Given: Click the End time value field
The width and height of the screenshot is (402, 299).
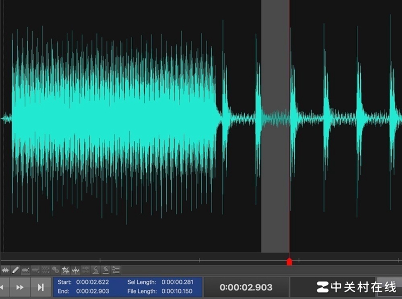Looking at the screenshot, I should coord(92,291).
